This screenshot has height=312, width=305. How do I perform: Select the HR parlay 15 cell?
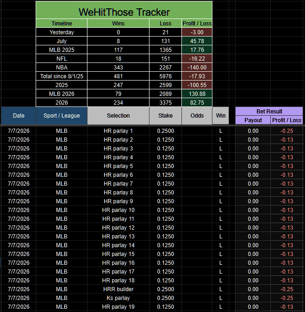pos(118,254)
